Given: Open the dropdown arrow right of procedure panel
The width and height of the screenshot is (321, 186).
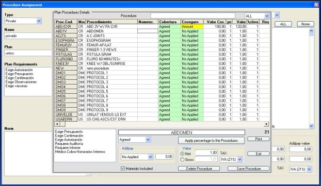Looking at the screenshot, I should [277, 15].
